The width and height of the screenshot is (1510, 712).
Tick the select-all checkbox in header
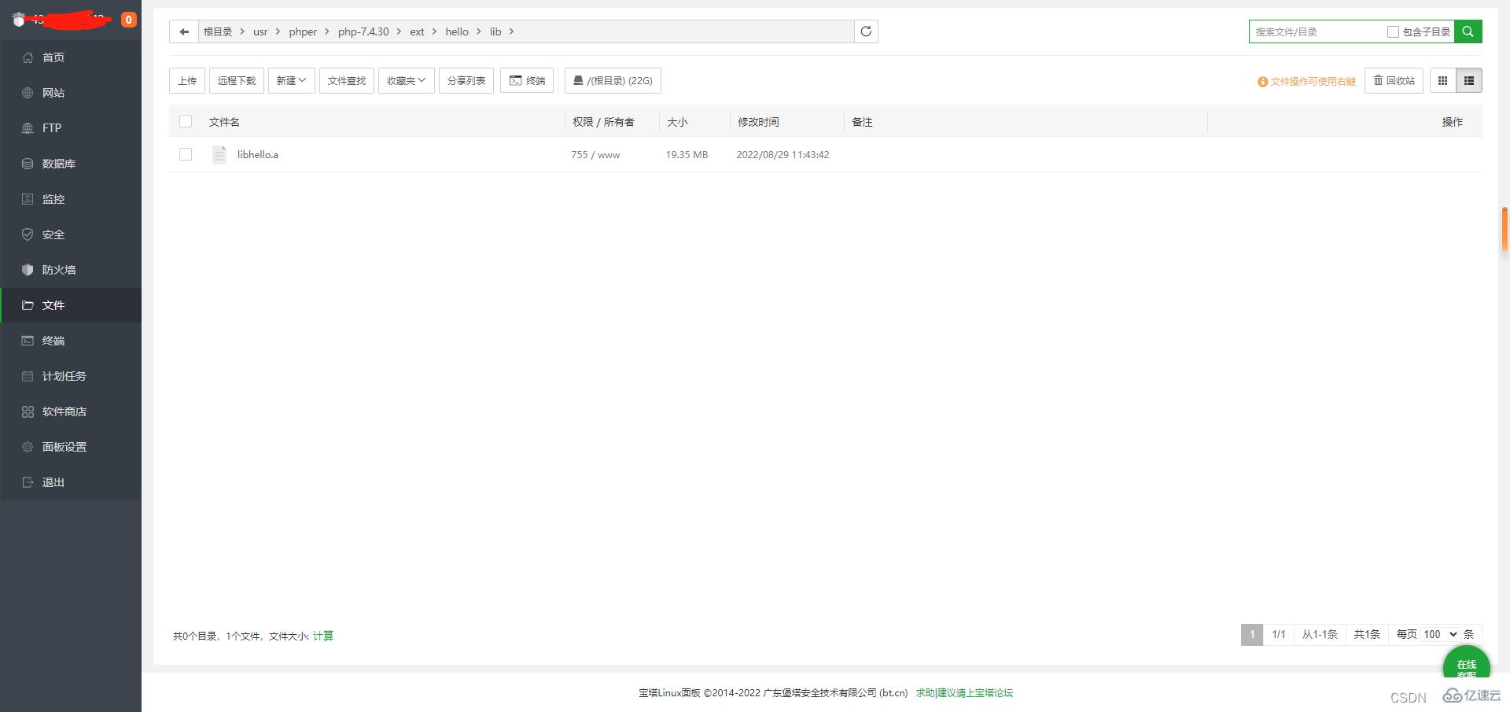[186, 121]
